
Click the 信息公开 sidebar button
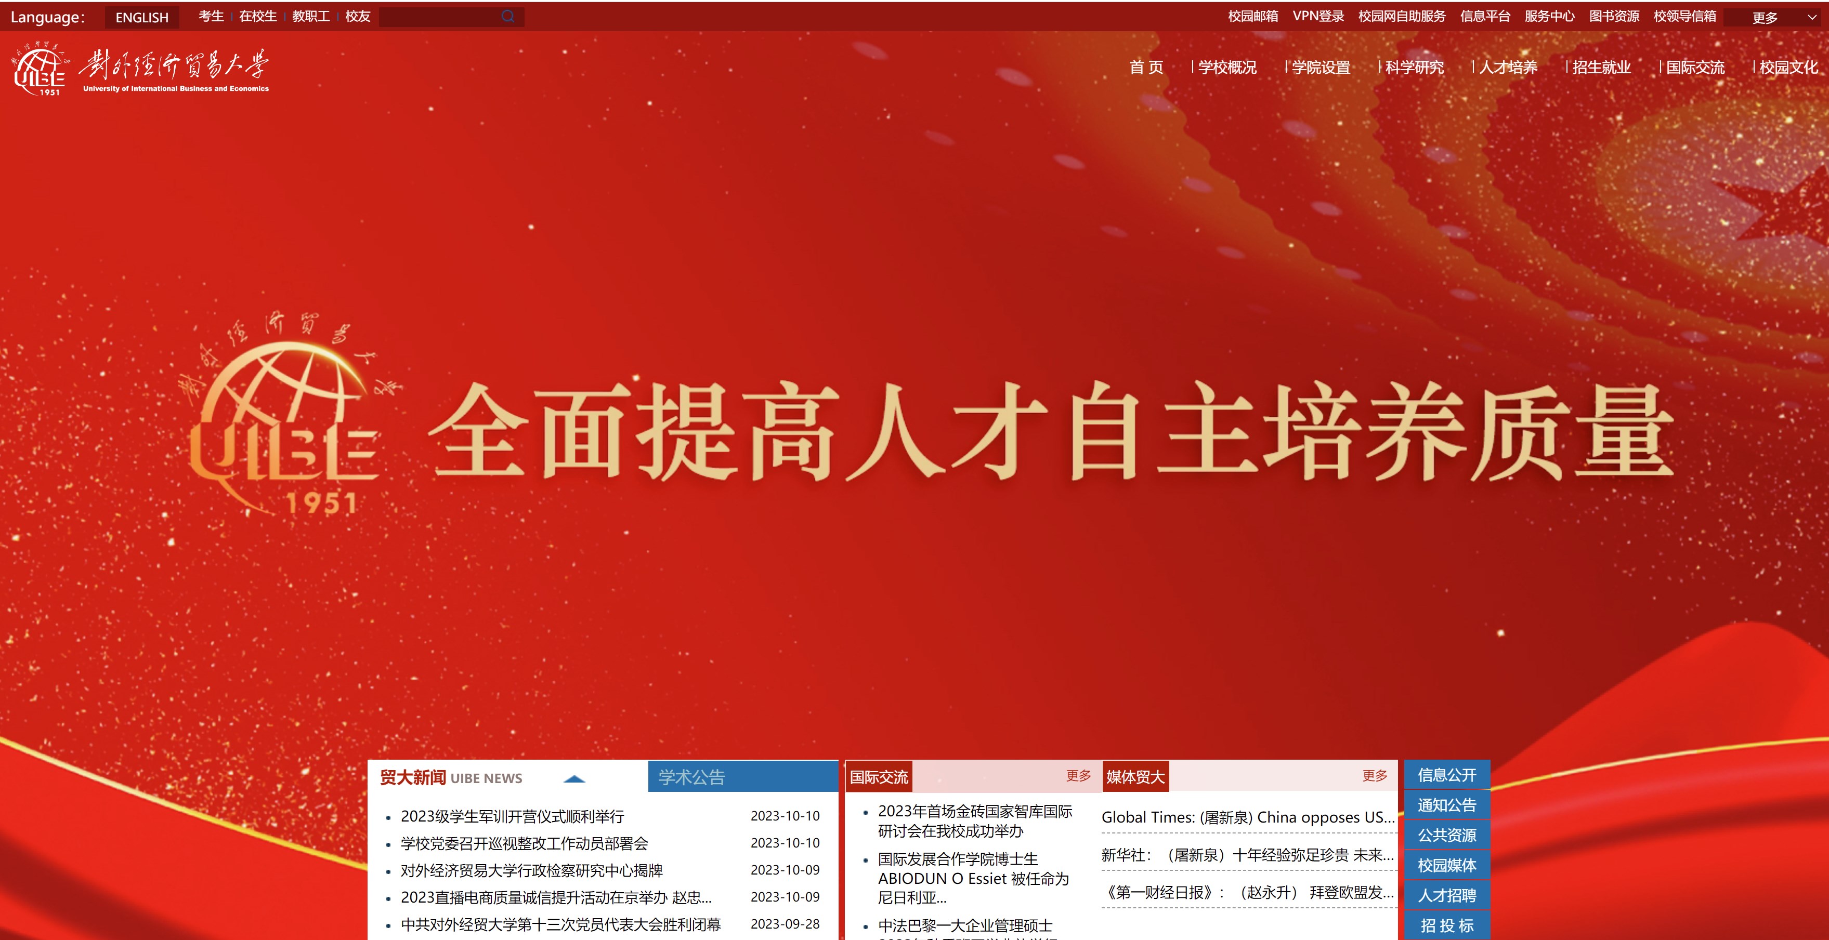[x=1446, y=775]
